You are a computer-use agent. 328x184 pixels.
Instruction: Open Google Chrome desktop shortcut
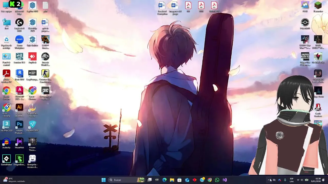6,93
